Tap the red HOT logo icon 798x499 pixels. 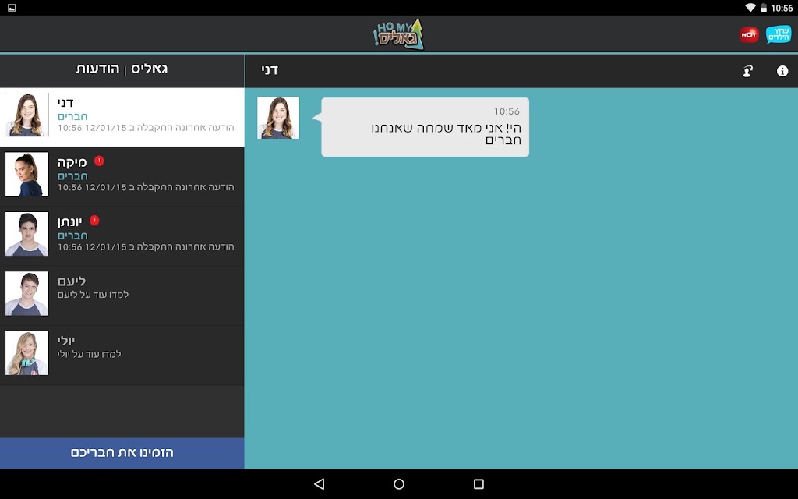[749, 34]
